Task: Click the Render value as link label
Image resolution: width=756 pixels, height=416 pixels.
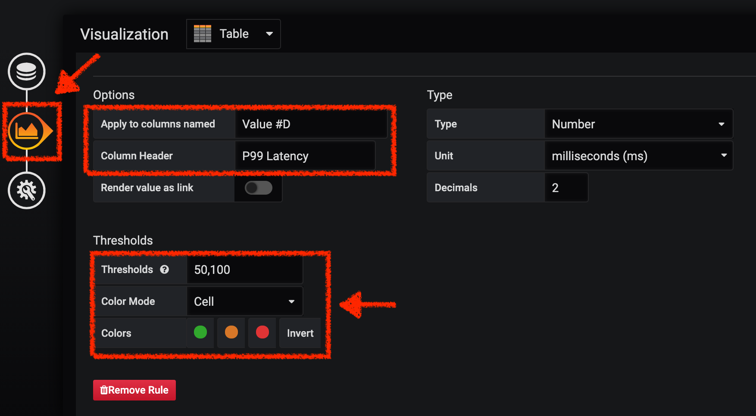Action: tap(147, 188)
